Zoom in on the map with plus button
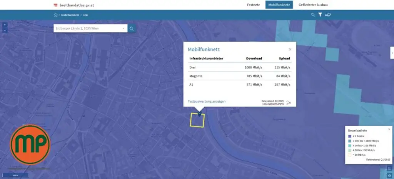Viewport: 394px width, 179px height. click(x=5, y=25)
